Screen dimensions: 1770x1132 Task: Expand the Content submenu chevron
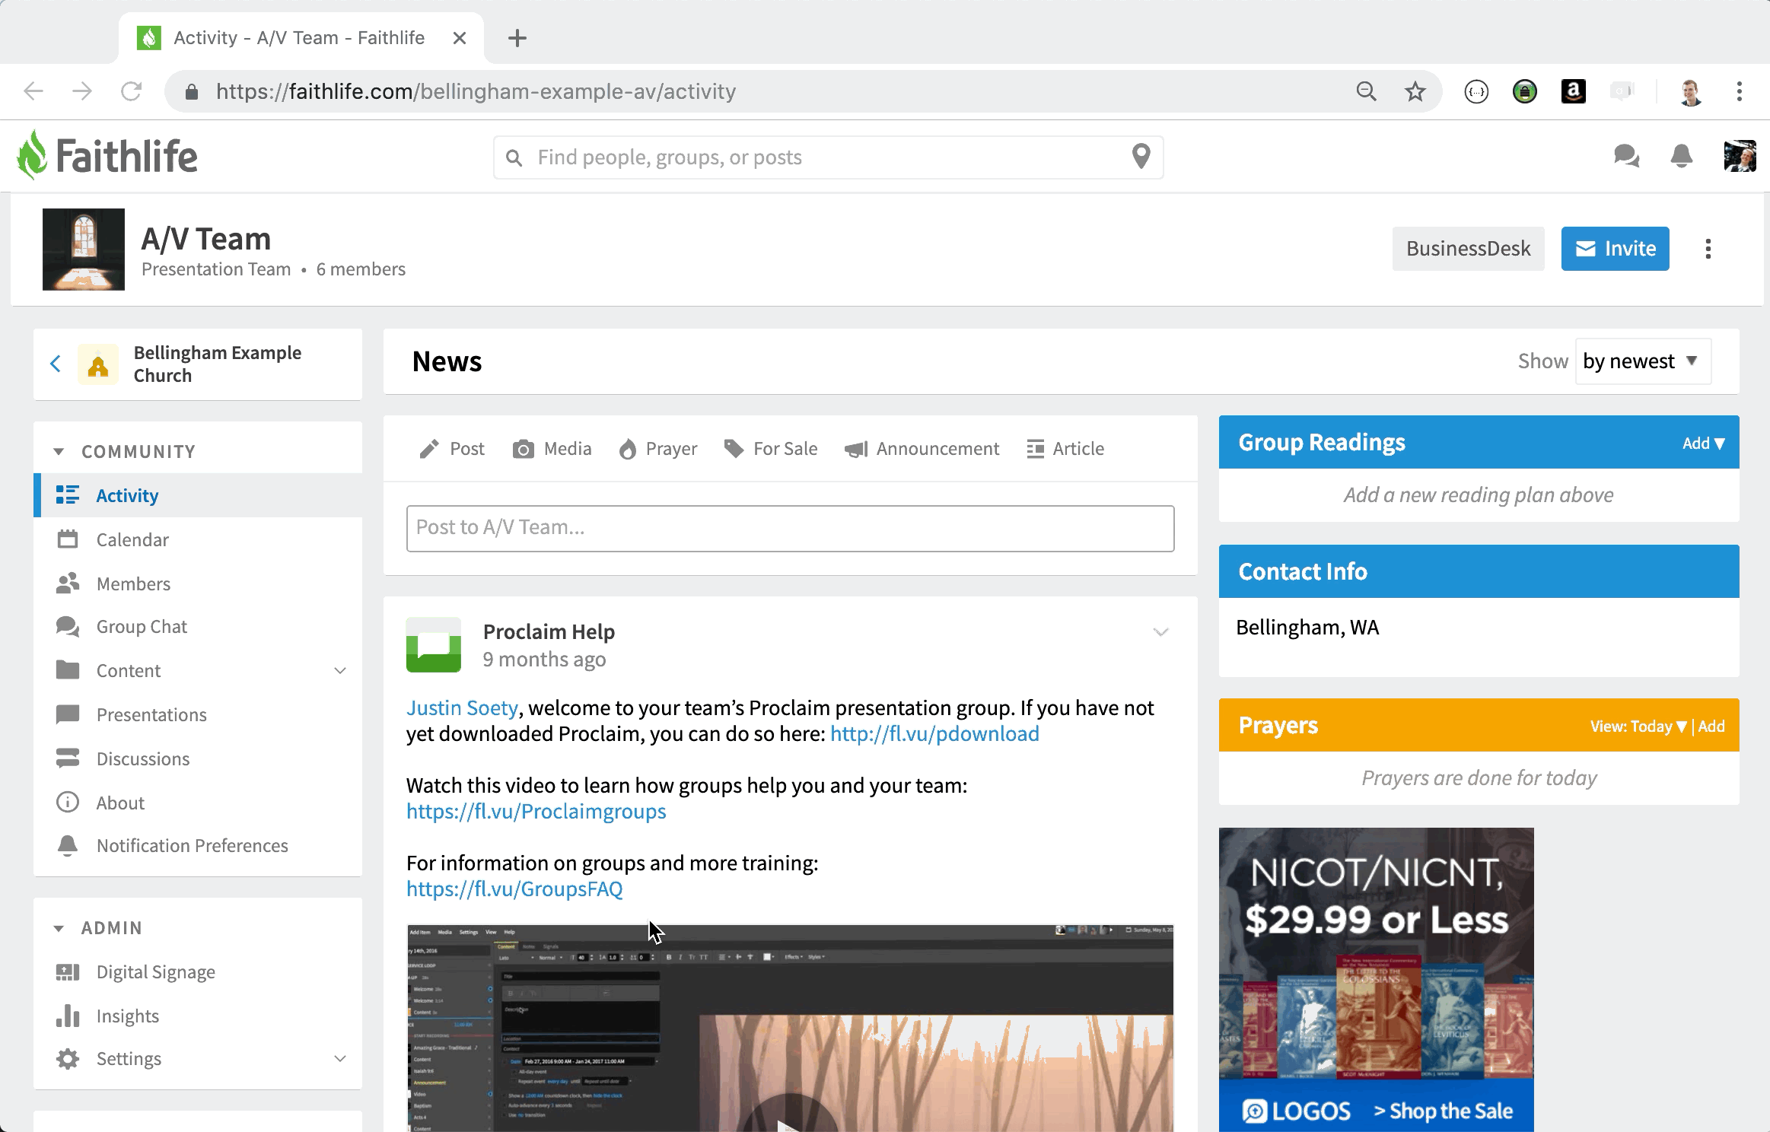(x=340, y=670)
